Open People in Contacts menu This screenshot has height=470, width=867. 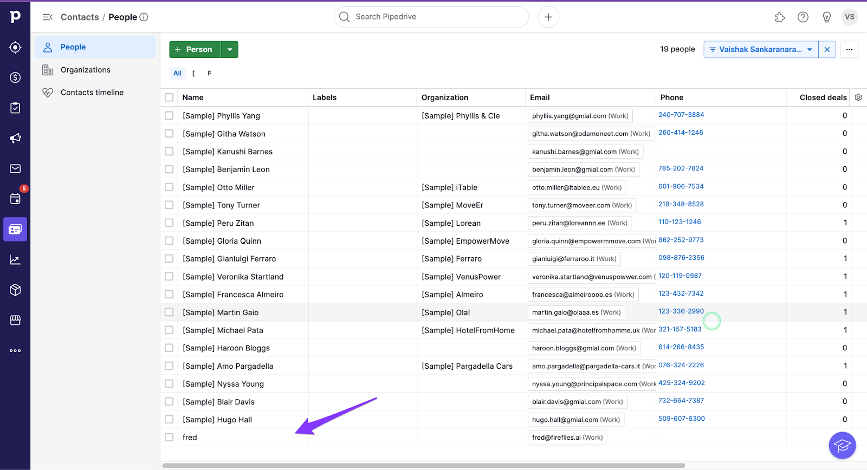(x=95, y=47)
